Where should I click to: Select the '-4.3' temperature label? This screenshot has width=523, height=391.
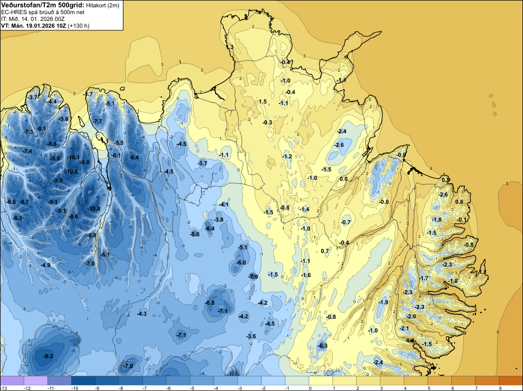point(142,314)
